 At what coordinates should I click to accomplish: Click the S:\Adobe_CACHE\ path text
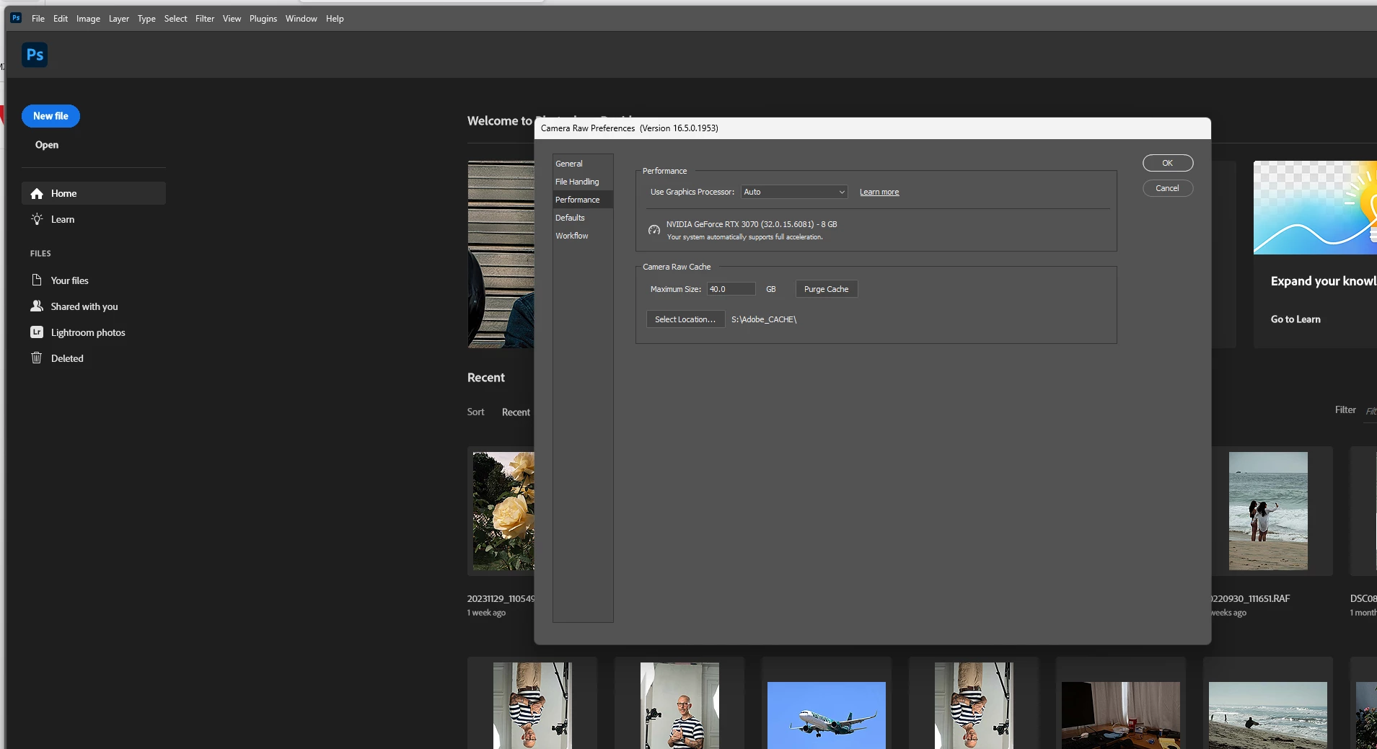pyautogui.click(x=764, y=319)
